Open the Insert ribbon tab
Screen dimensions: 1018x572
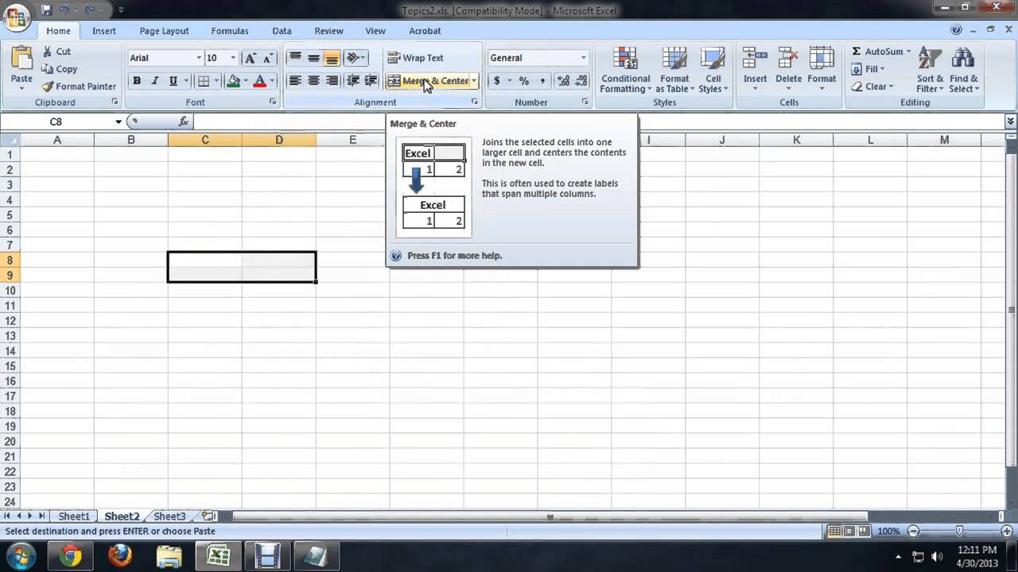coord(104,31)
